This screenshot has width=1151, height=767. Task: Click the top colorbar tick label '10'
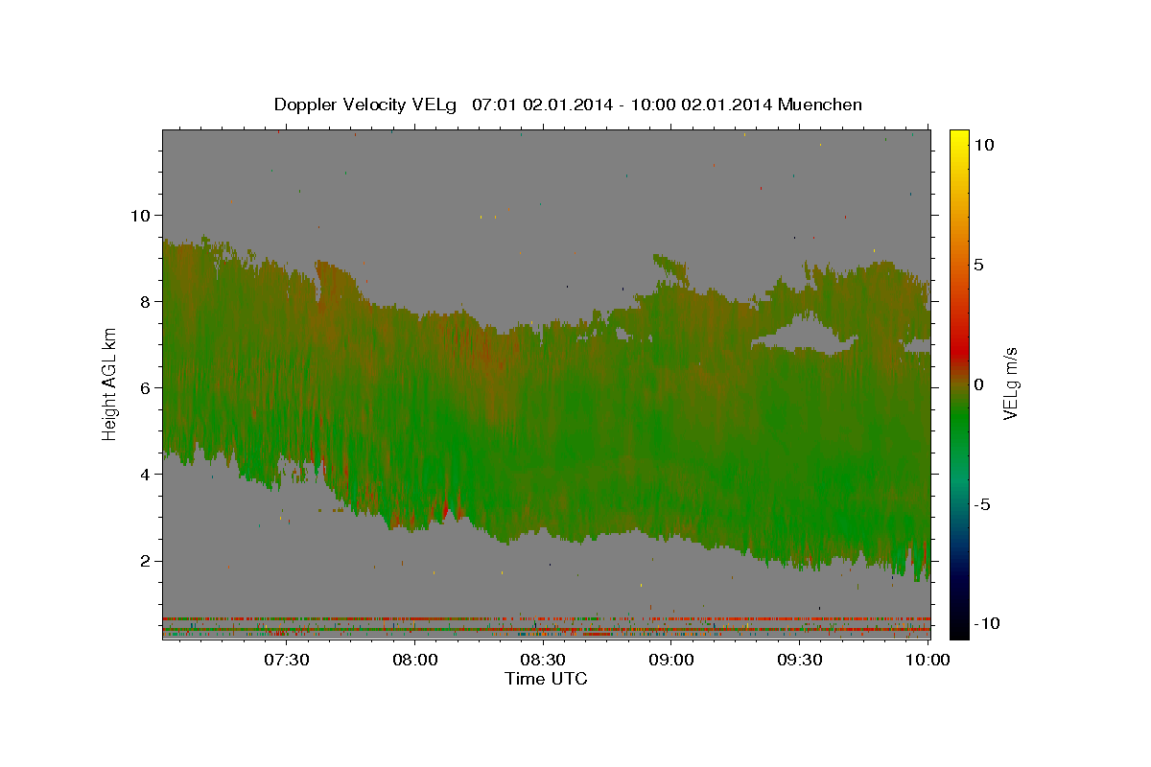[983, 144]
